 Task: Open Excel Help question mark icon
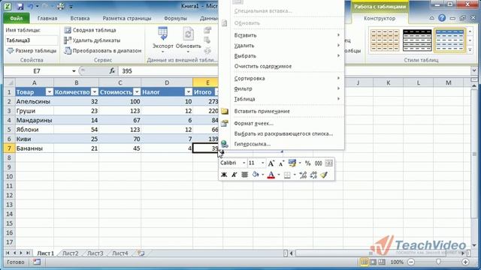pos(442,18)
